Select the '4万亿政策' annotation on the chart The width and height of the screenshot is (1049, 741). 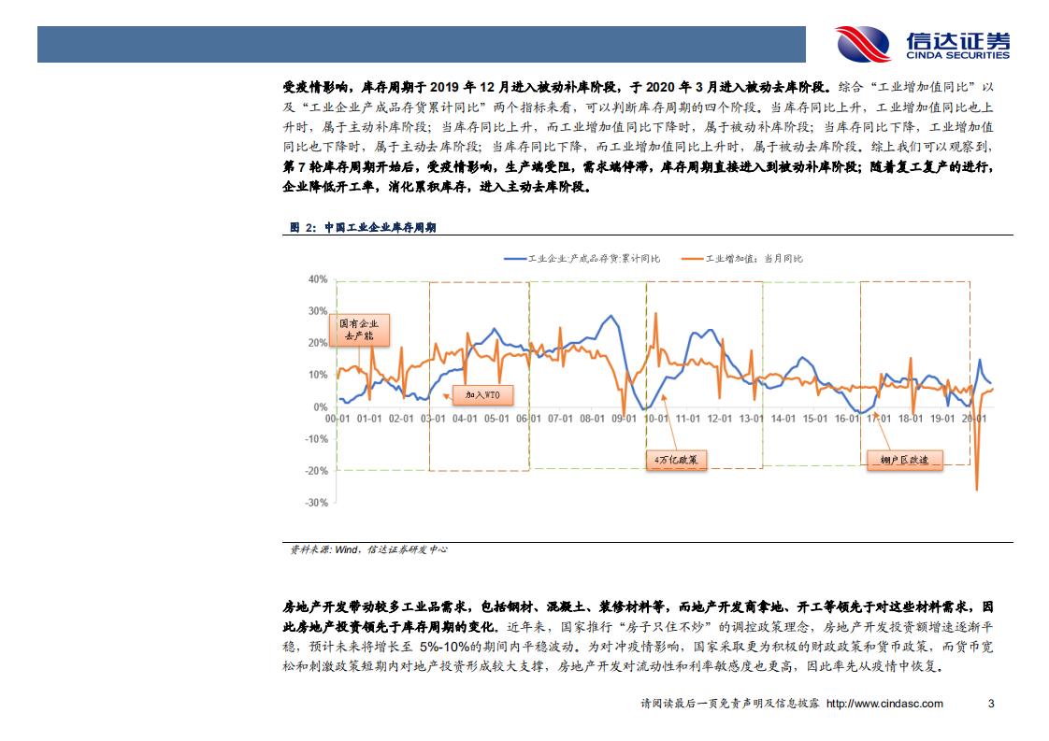(679, 459)
